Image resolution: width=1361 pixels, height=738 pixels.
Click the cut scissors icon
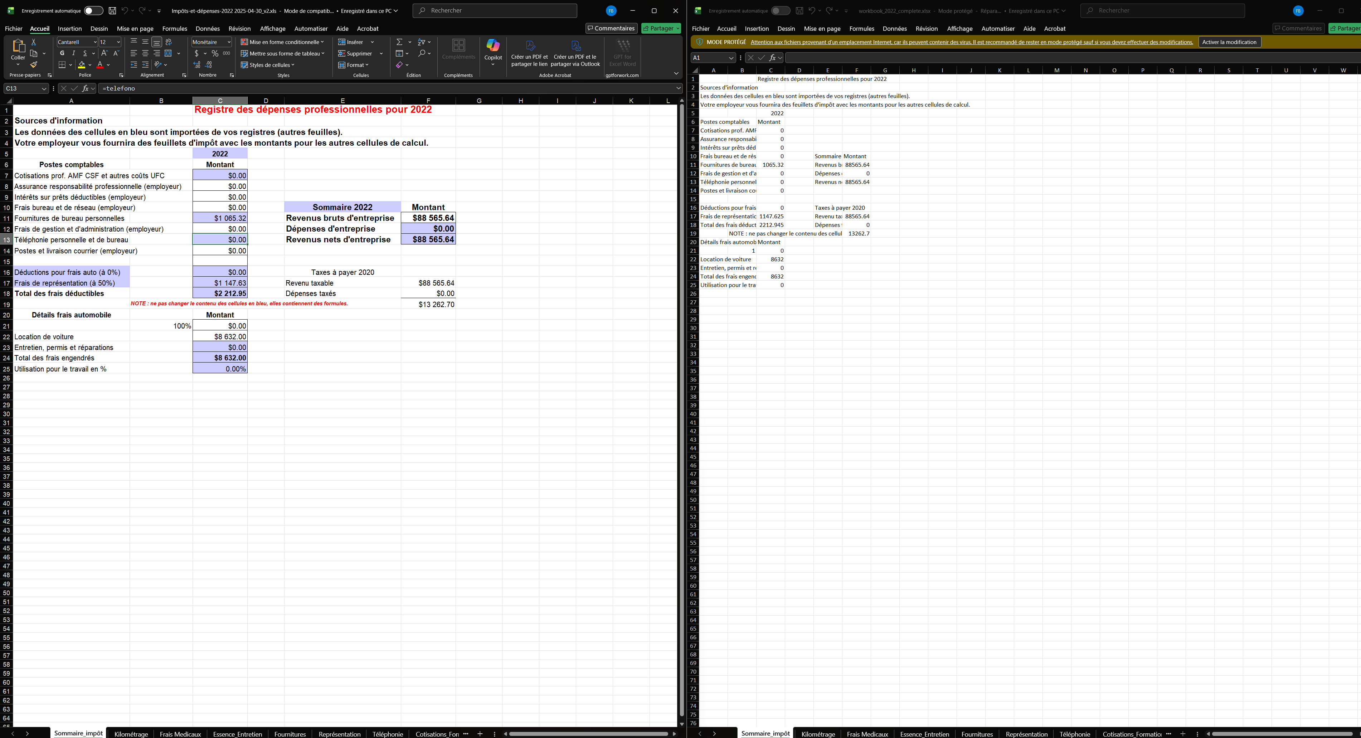click(x=34, y=42)
